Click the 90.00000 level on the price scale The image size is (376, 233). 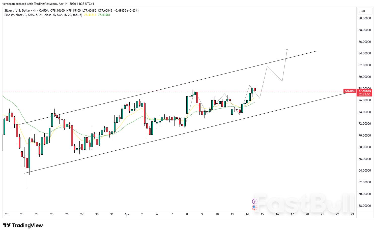365,18
